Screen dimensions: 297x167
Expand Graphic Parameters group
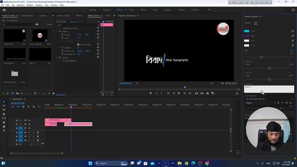pyautogui.click(x=58, y=28)
